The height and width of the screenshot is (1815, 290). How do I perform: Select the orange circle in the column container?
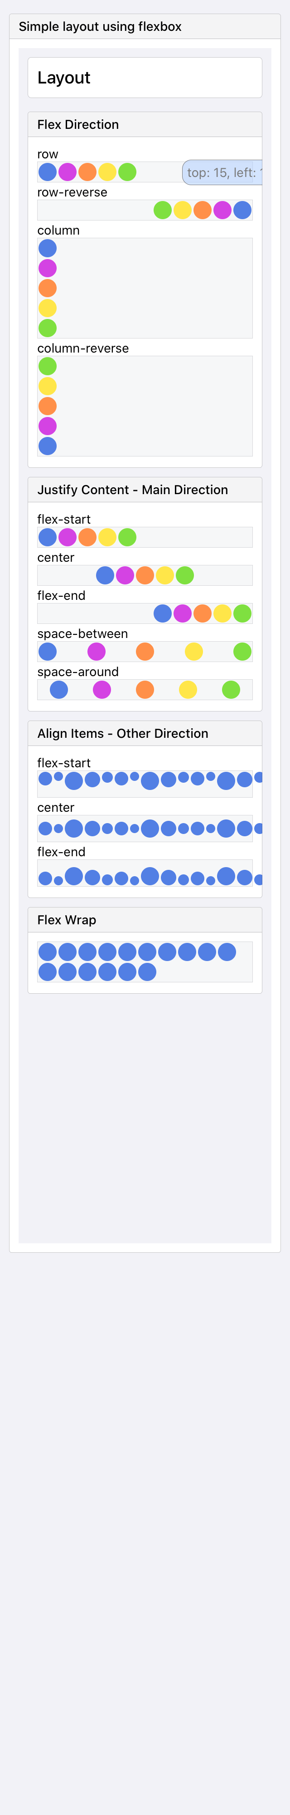point(47,288)
